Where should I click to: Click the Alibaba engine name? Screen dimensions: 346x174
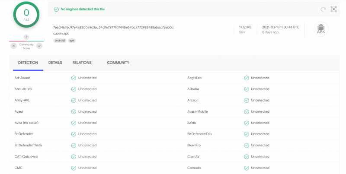pyautogui.click(x=193, y=89)
